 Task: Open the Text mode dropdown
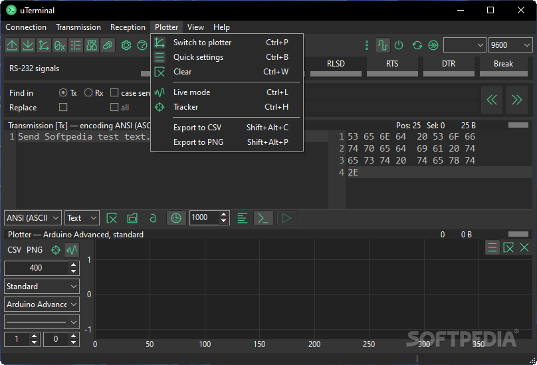[82, 218]
